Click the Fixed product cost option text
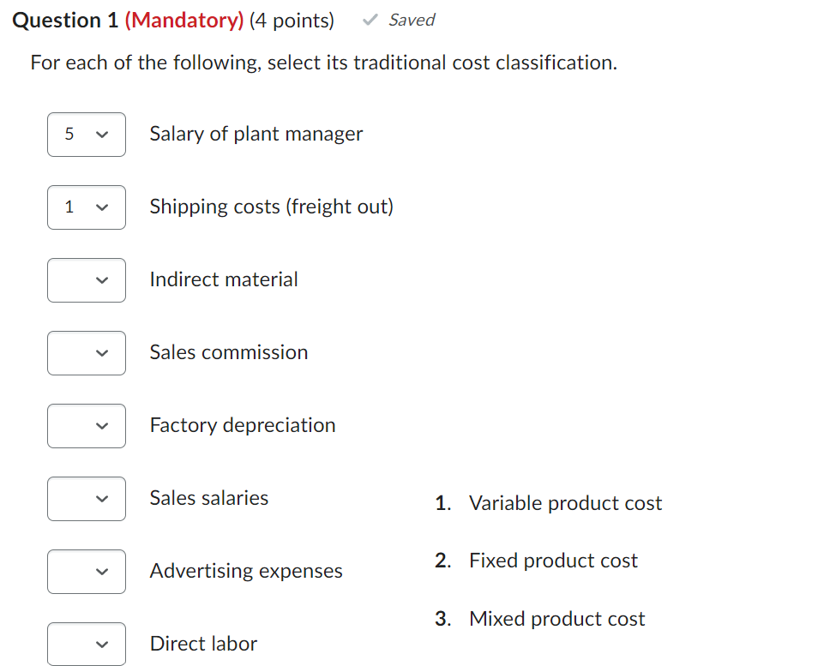The height and width of the screenshot is (666, 836). coord(553,561)
